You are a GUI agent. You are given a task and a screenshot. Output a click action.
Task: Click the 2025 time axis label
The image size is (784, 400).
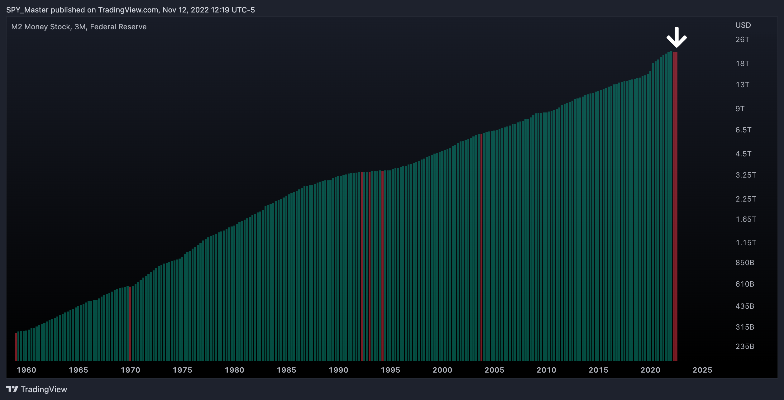702,370
